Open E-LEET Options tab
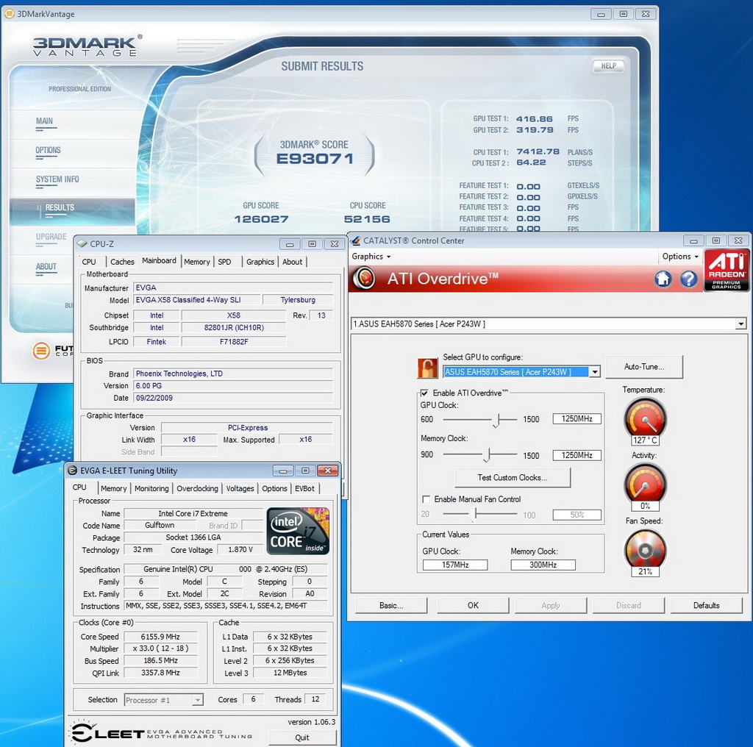This screenshot has width=753, height=747. tap(275, 488)
